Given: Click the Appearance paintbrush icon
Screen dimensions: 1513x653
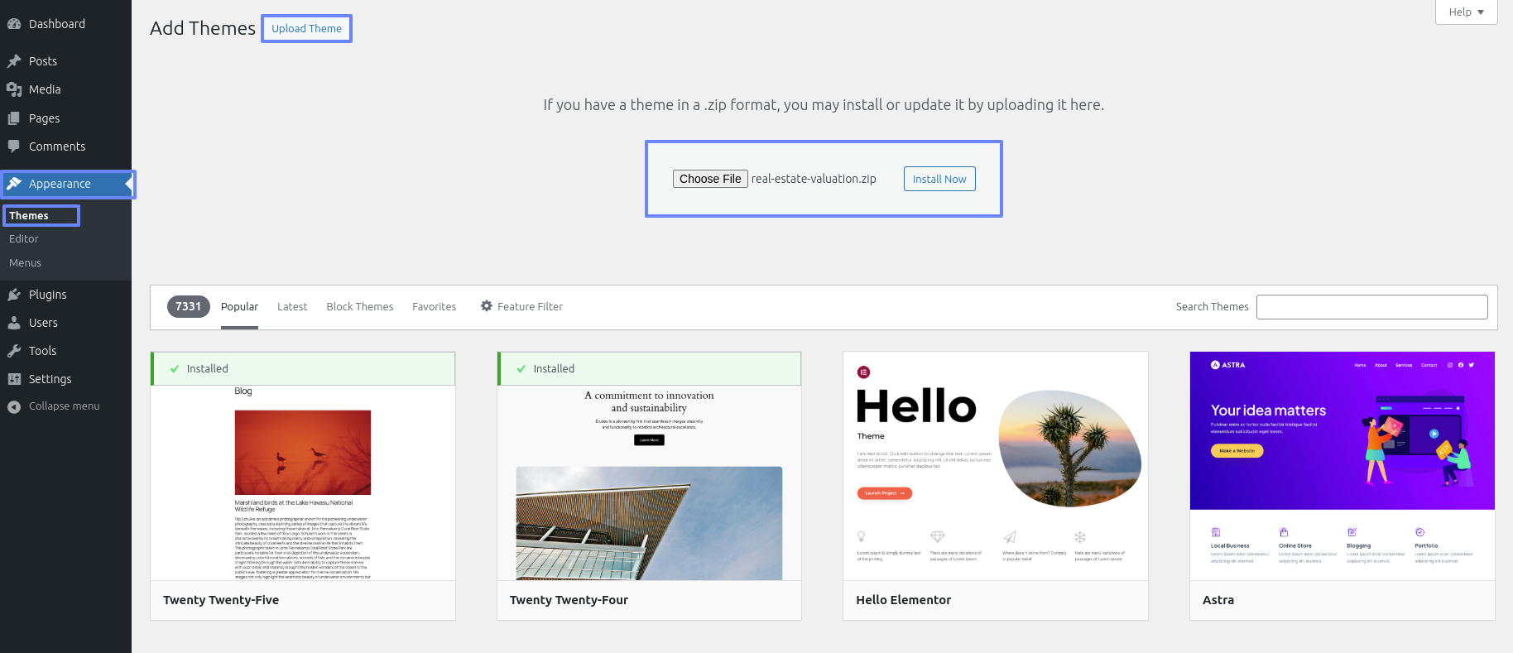Looking at the screenshot, I should click(14, 184).
